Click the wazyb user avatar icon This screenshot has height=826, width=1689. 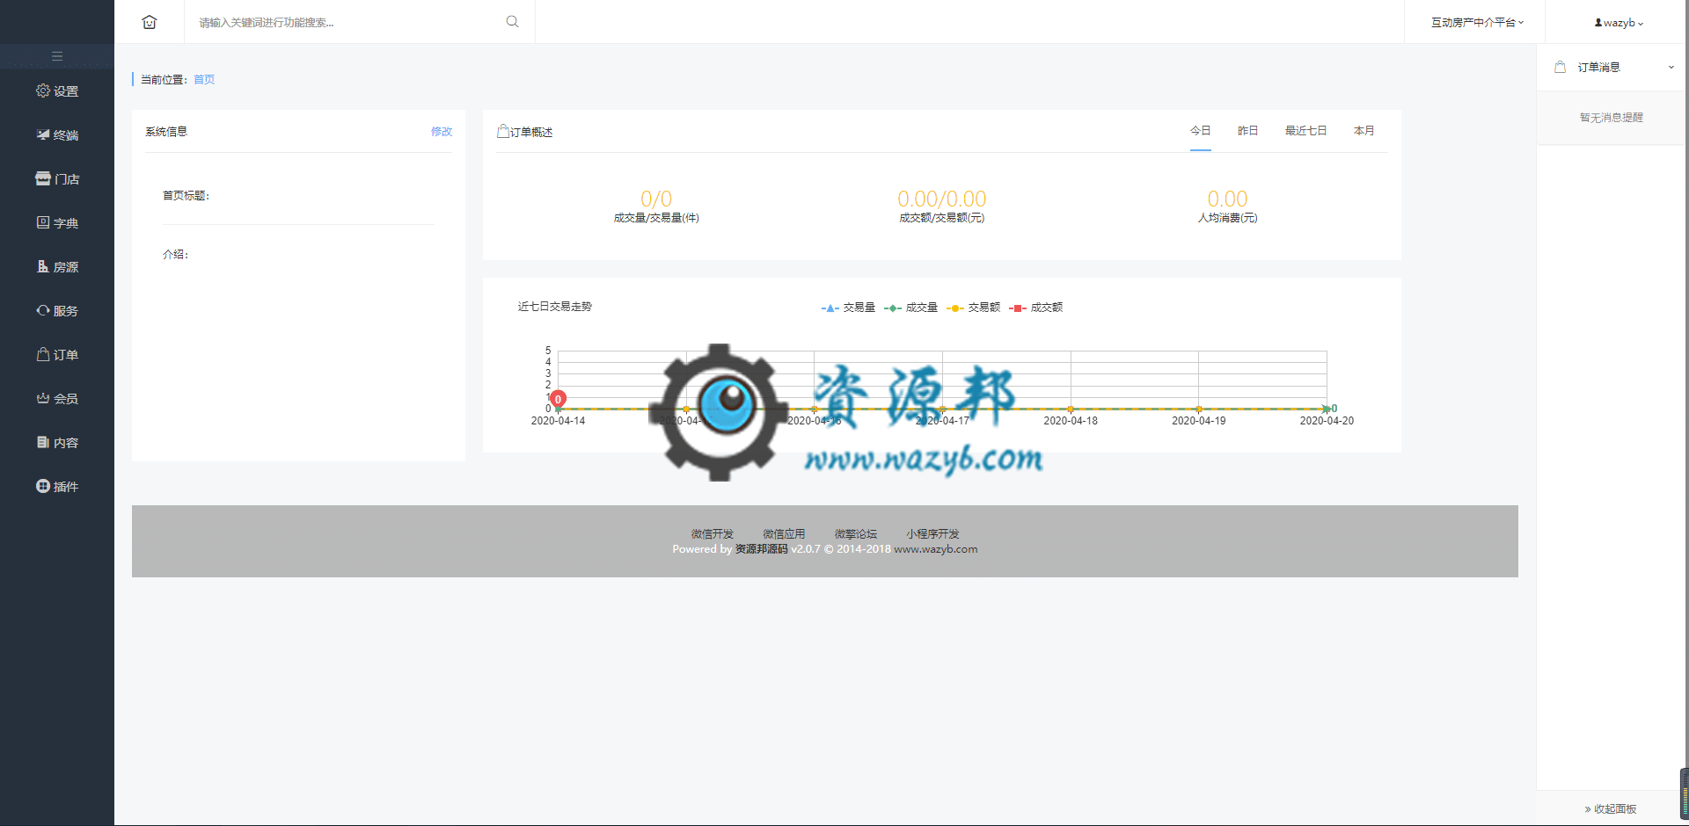pos(1598,23)
